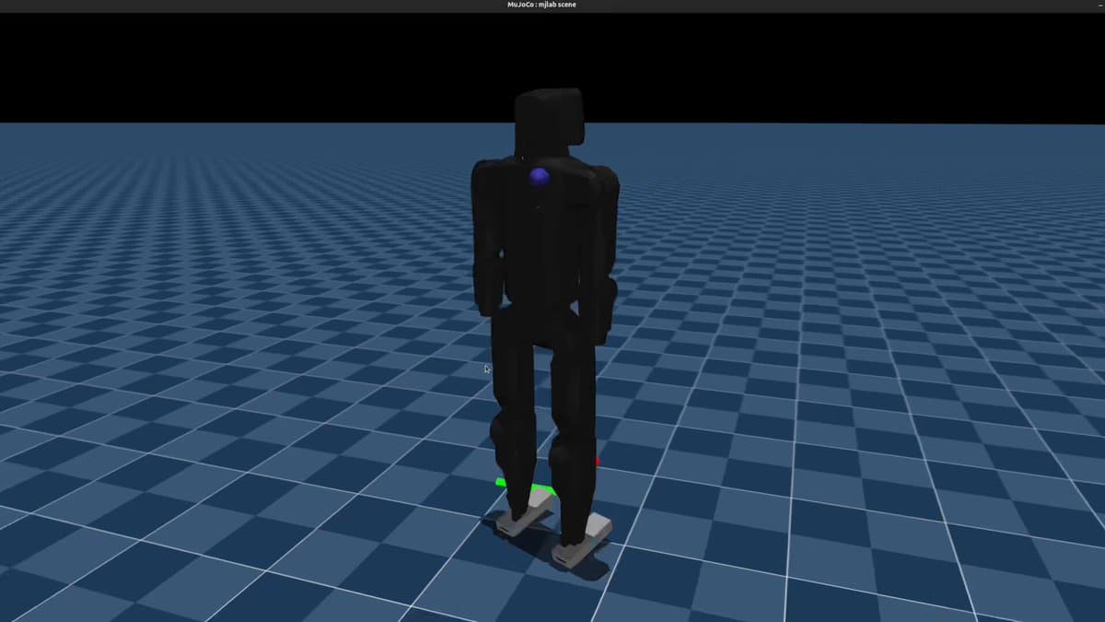Select the red axis marker beside the robot's leg

pos(597,461)
